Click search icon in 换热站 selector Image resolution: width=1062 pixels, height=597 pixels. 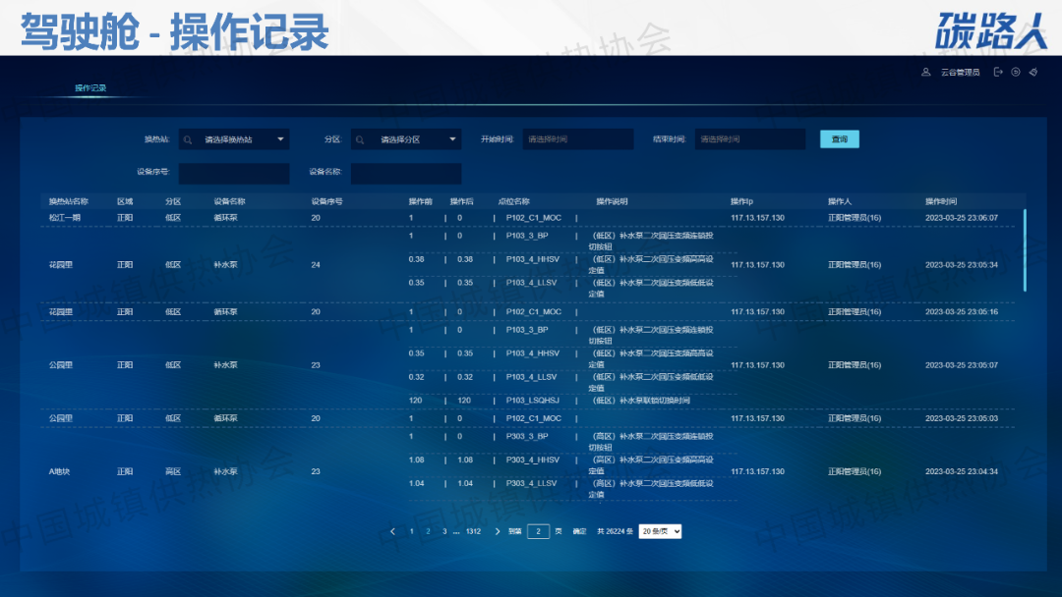[188, 139]
